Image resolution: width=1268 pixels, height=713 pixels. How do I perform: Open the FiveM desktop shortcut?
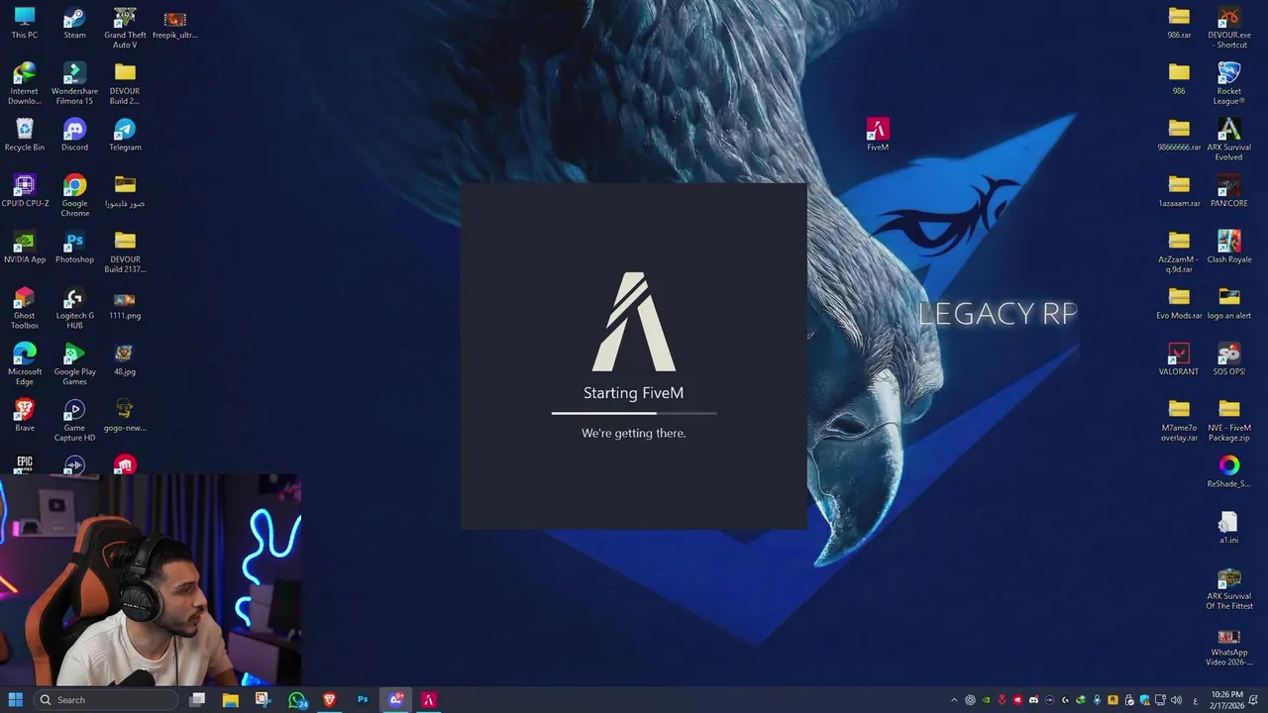pyautogui.click(x=878, y=135)
